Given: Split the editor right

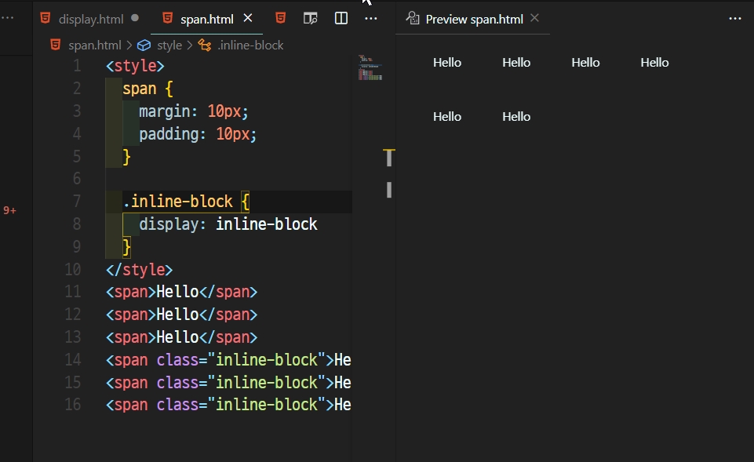Looking at the screenshot, I should (341, 18).
